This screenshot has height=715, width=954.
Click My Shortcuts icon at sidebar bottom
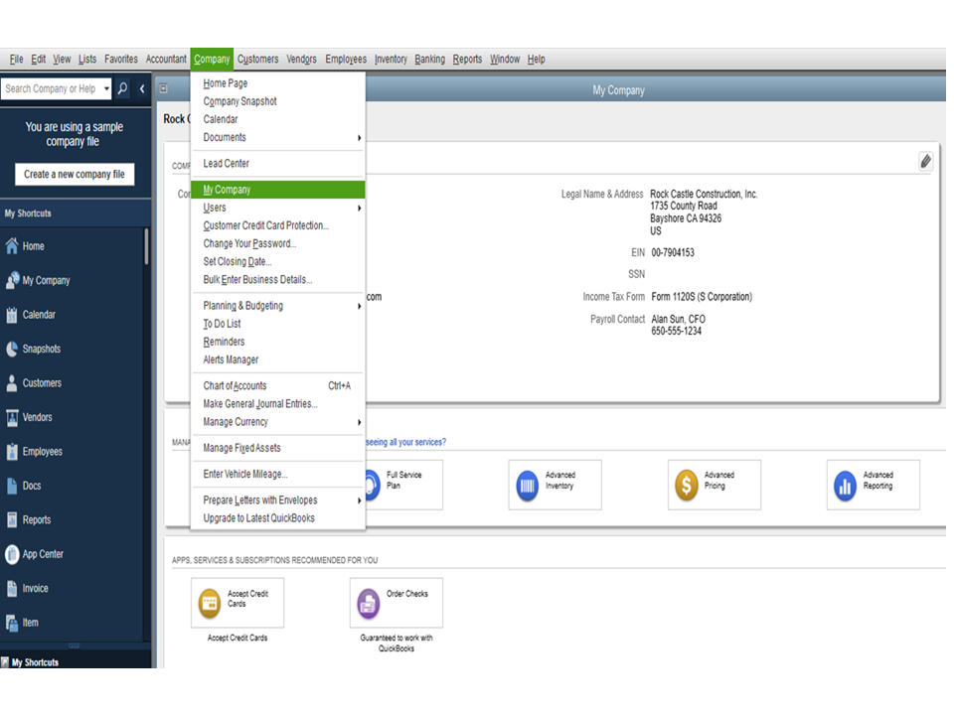[x=5, y=662]
